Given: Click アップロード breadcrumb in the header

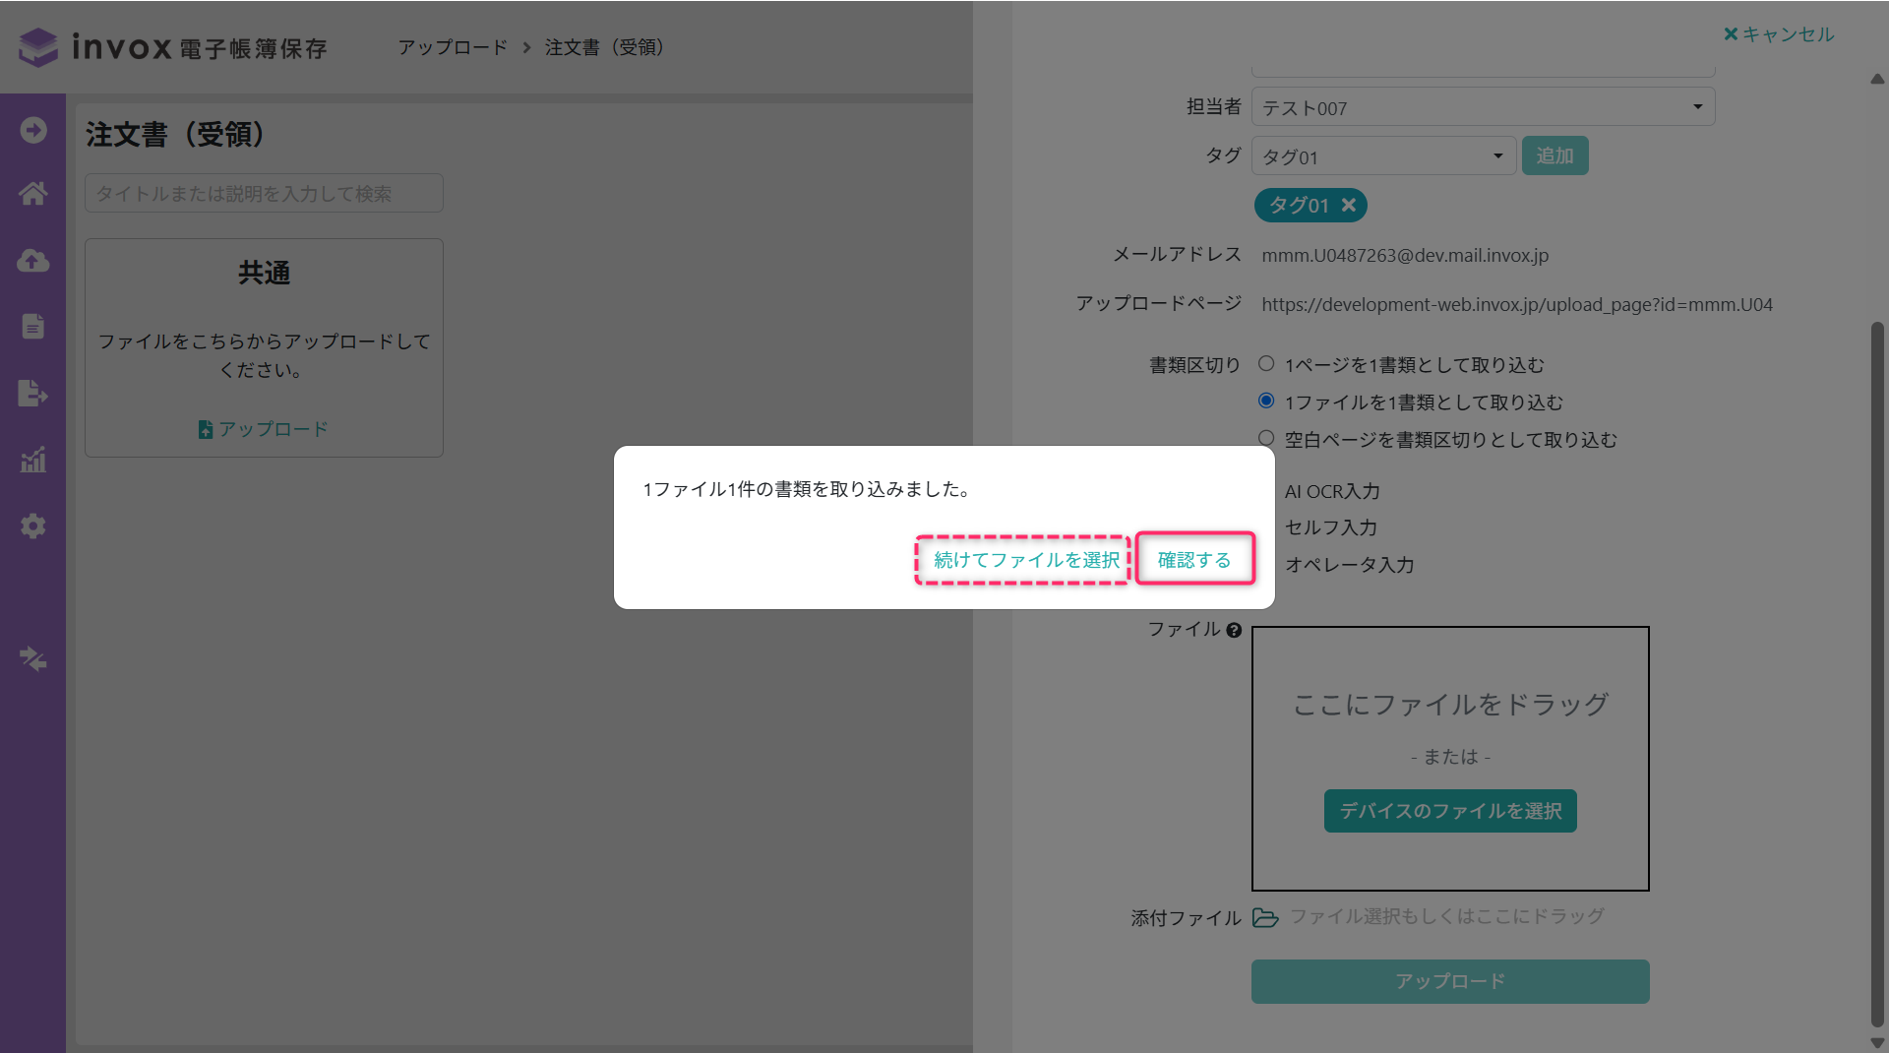Looking at the screenshot, I should (453, 47).
